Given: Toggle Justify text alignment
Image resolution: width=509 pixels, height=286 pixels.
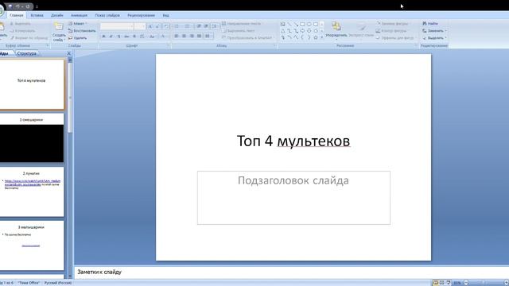Looking at the screenshot, I should pyautogui.click(x=200, y=36).
